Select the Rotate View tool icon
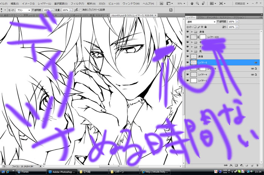Image resolution: width=264 pixels, height=175 pixels. [203, 3]
